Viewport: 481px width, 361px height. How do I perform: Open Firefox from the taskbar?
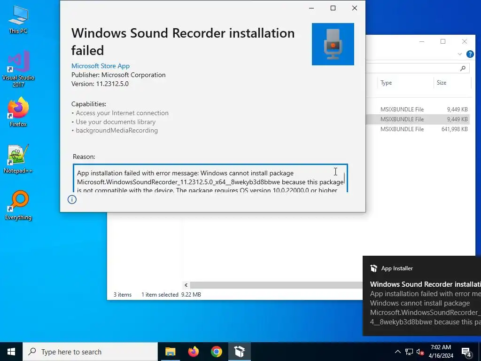(x=193, y=352)
